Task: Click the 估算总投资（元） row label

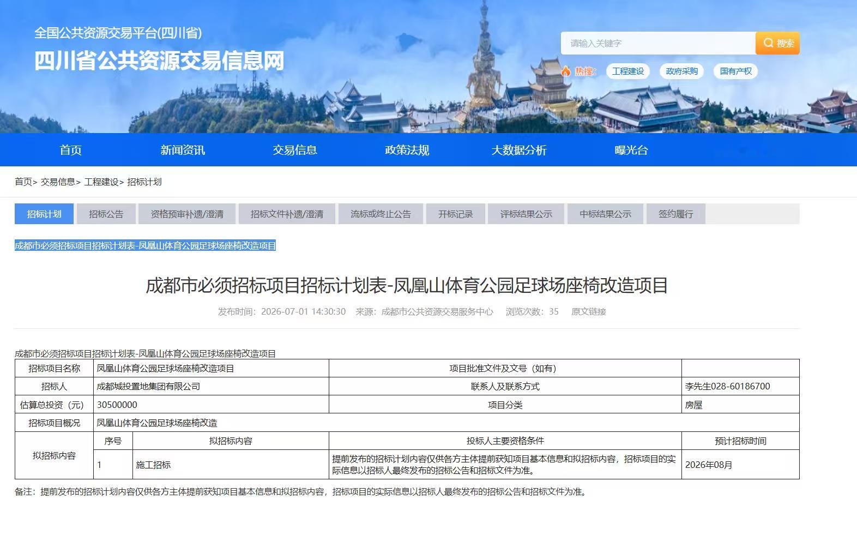Action: click(54, 405)
